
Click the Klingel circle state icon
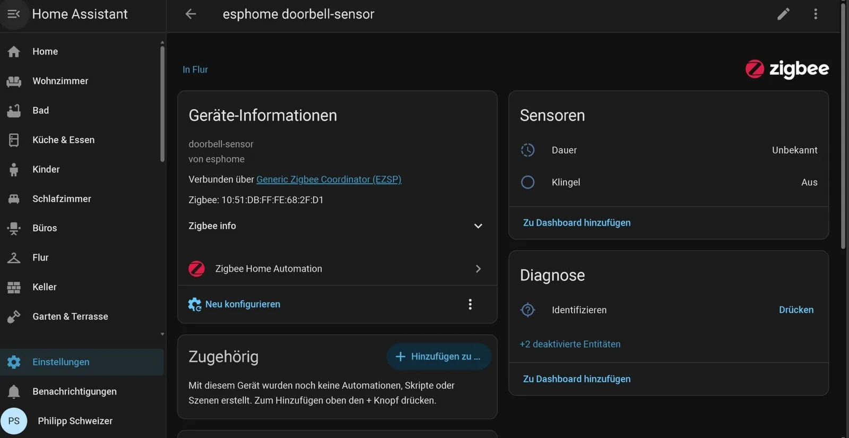527,182
